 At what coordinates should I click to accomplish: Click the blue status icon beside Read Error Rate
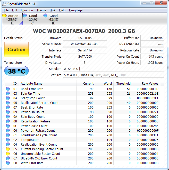tap(8, 89)
